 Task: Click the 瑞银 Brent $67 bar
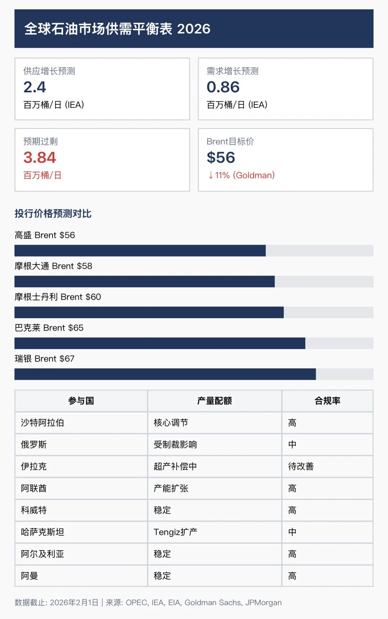pyautogui.click(x=194, y=374)
